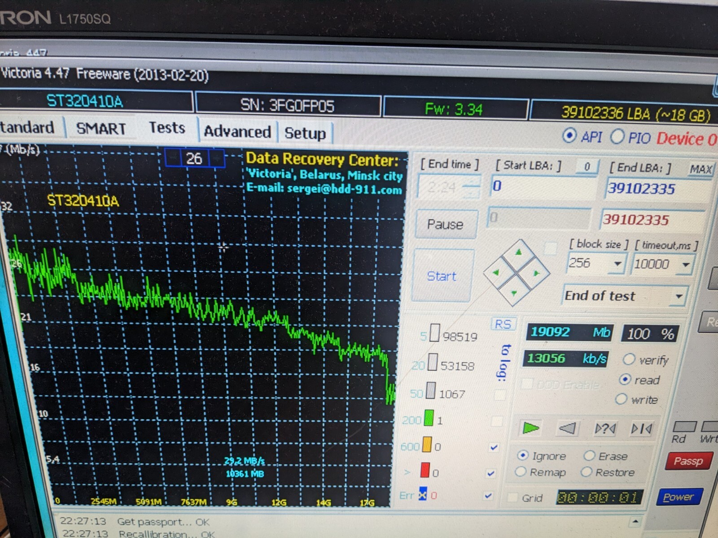
Task: Click the right arrow on the diamond navigator
Action: point(536,273)
